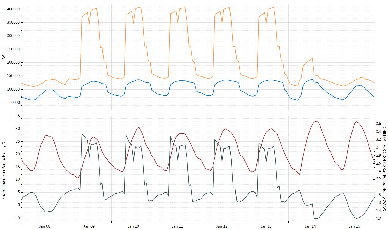Click the Jan 13 date label

tap(266, 226)
